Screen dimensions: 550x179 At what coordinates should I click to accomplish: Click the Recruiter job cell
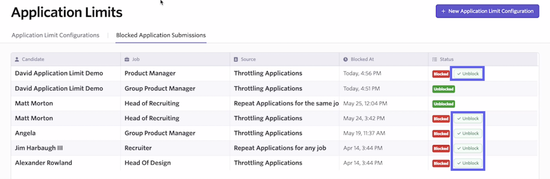point(138,148)
